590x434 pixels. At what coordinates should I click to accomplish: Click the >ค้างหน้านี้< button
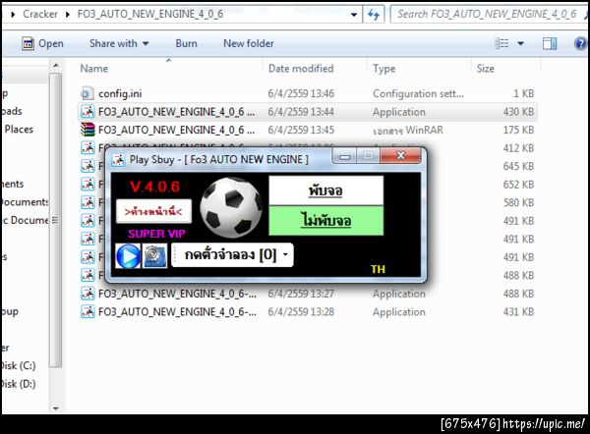(x=153, y=211)
